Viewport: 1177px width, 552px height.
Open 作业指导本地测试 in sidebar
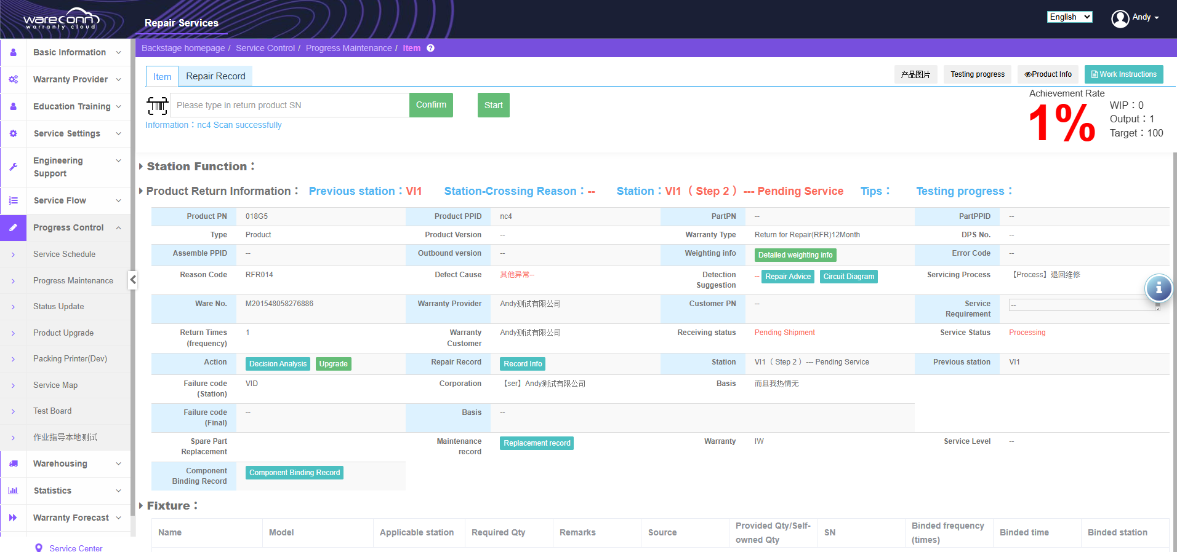tap(65, 437)
